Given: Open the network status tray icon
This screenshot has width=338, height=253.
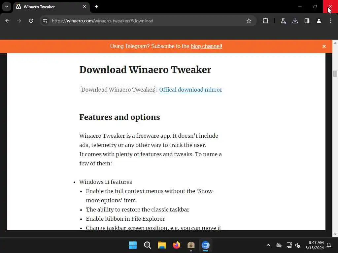Looking at the screenshot, I should tap(289, 245).
